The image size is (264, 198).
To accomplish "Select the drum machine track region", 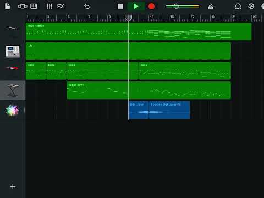I will (x=128, y=51).
